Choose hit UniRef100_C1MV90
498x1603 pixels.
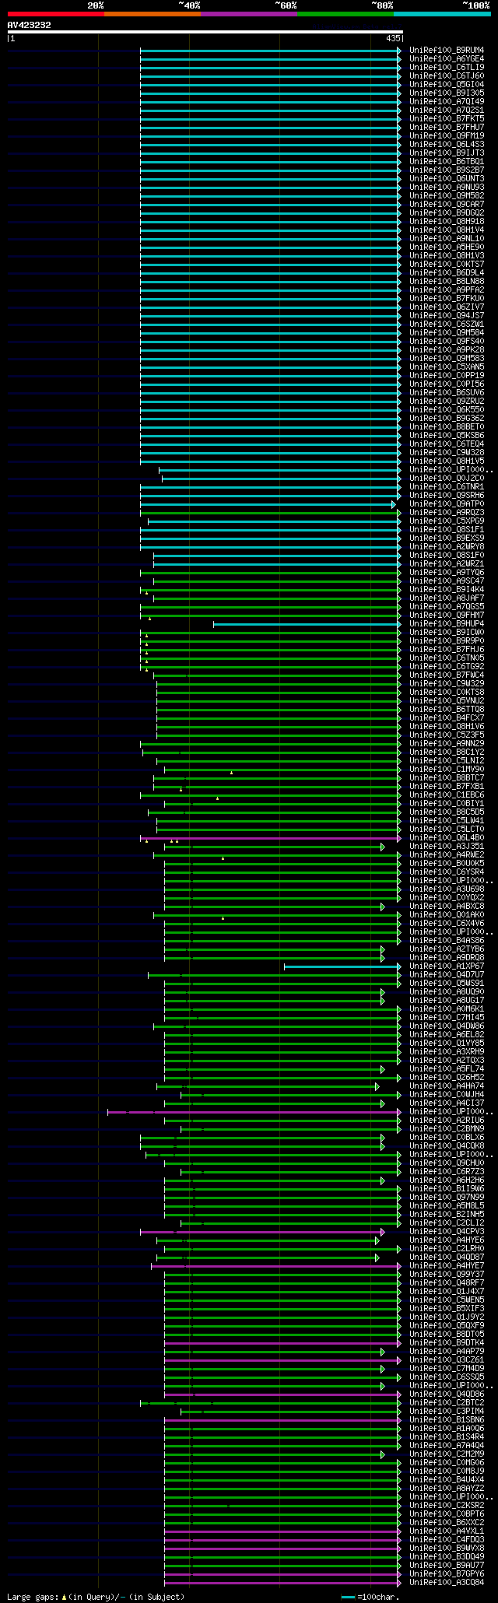[x=447, y=769]
